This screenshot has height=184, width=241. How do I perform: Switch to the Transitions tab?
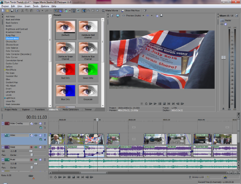40,109
